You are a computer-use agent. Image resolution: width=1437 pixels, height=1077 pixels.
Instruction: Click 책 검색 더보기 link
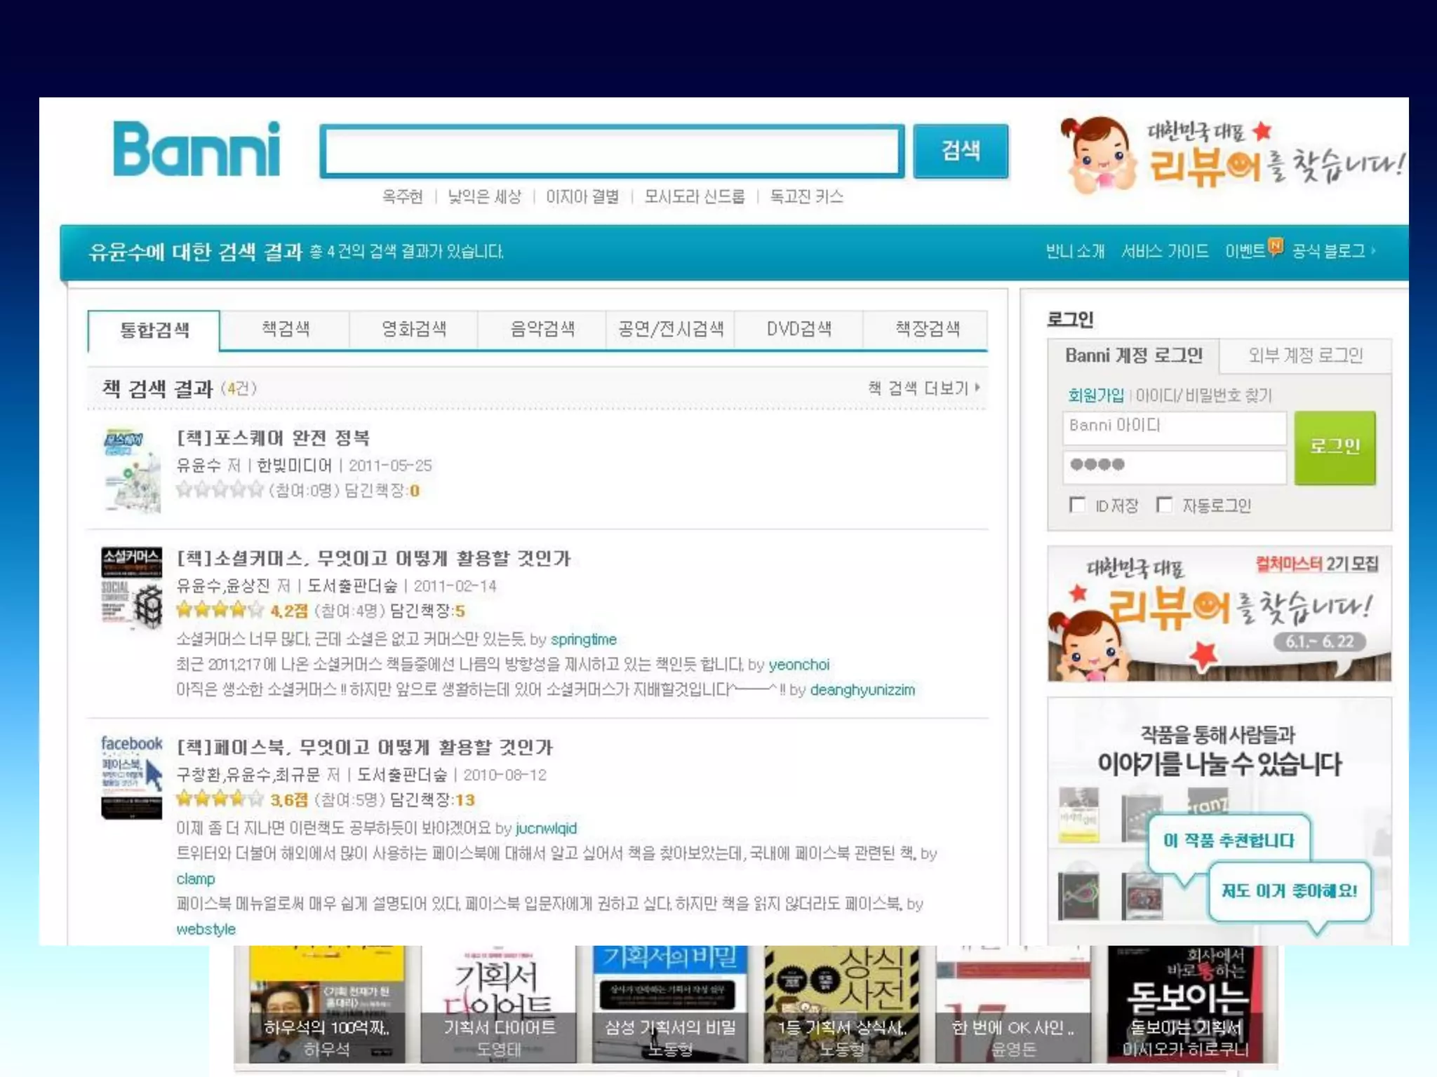[923, 388]
